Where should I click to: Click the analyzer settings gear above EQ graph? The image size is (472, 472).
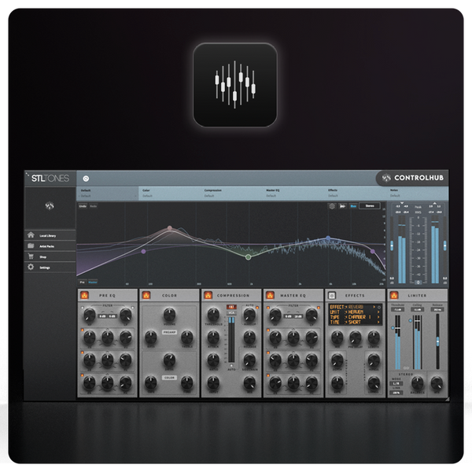[332, 206]
